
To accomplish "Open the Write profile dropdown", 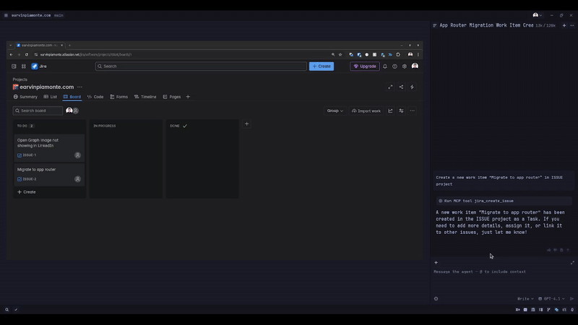I will (x=525, y=299).
